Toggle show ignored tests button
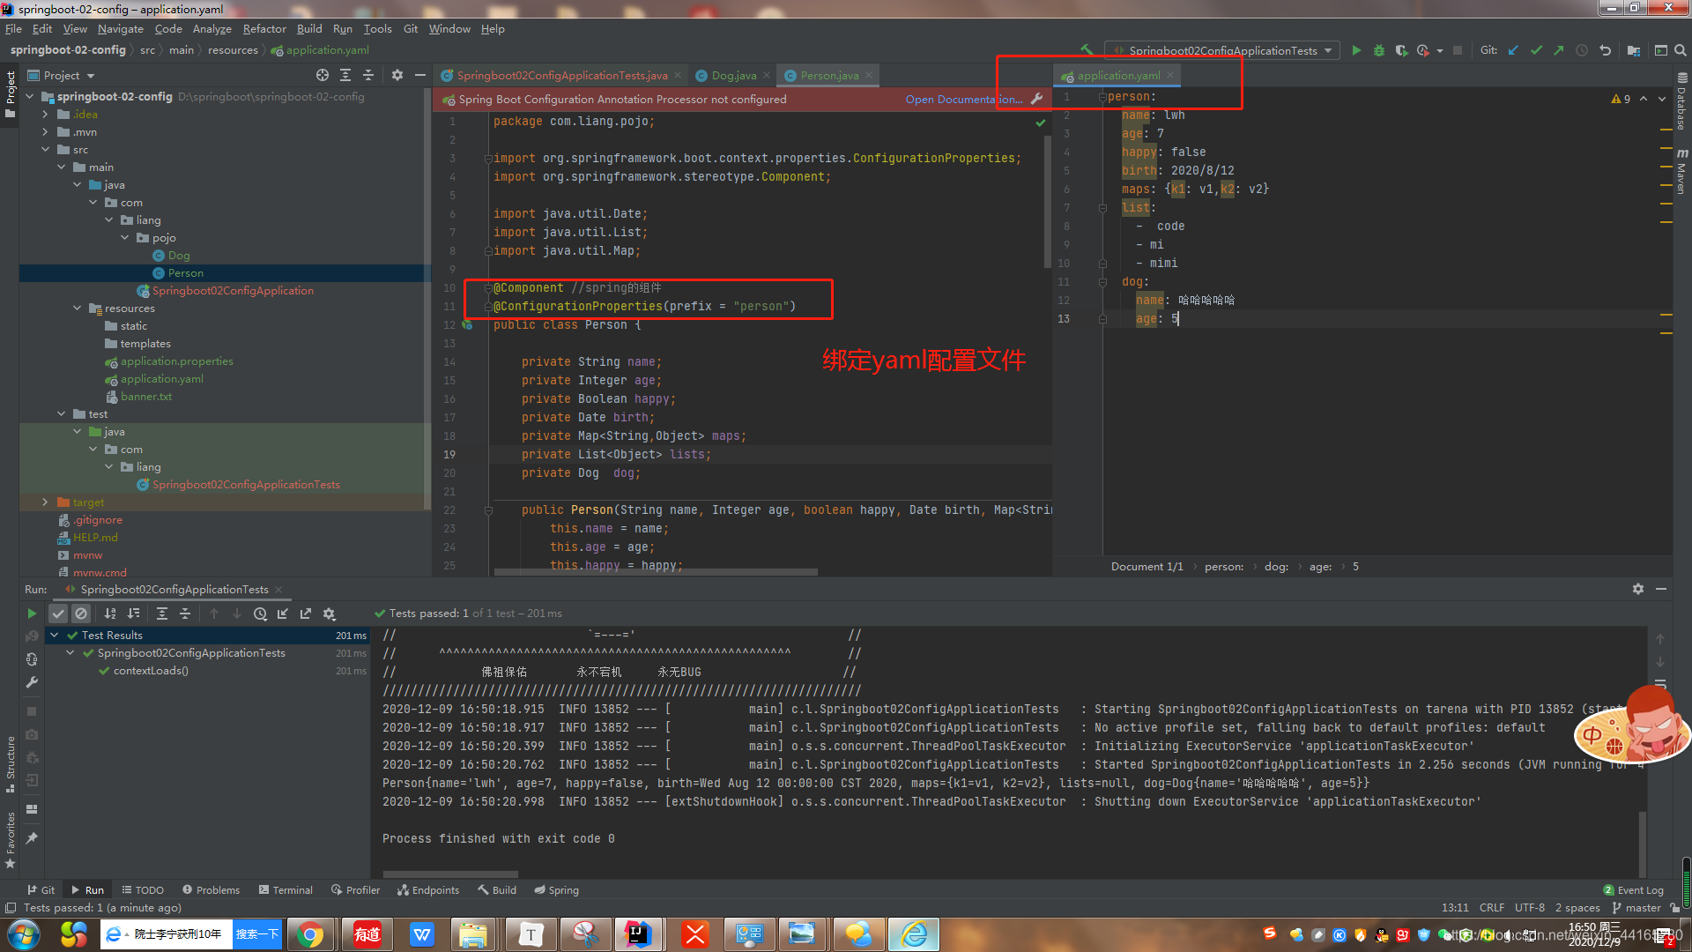The width and height of the screenshot is (1692, 952). pos(81,614)
